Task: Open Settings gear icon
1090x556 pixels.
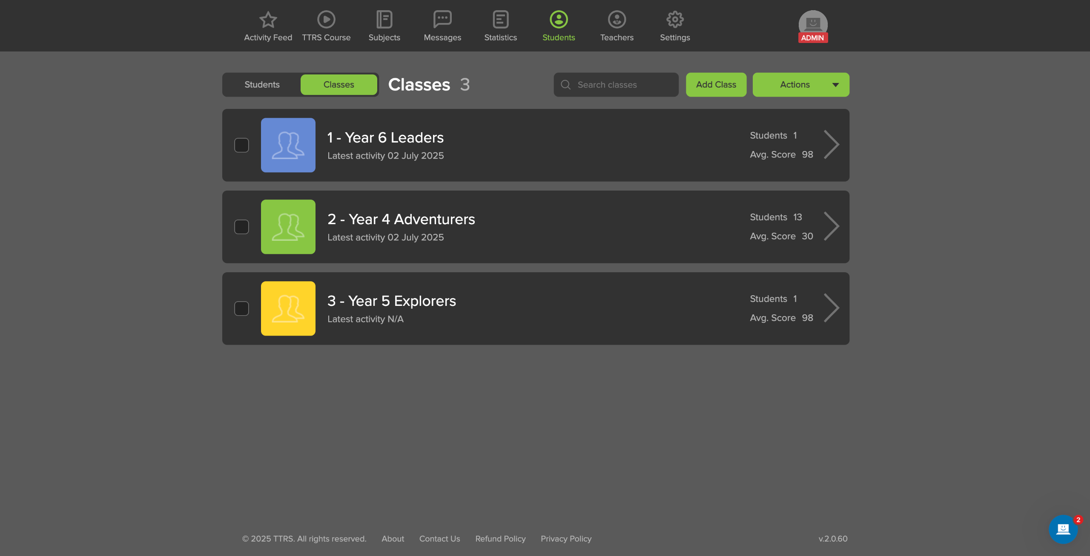Action: click(x=675, y=20)
